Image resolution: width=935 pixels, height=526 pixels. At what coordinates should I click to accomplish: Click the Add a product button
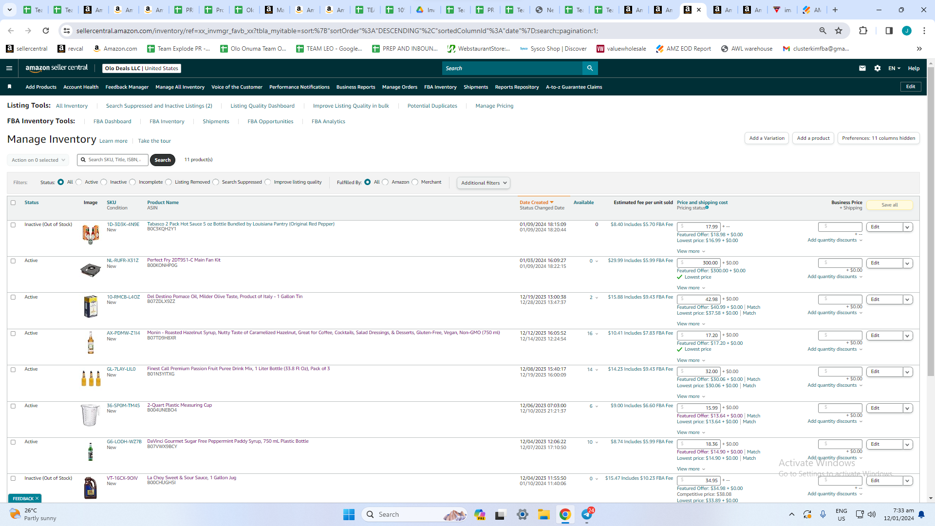click(813, 138)
